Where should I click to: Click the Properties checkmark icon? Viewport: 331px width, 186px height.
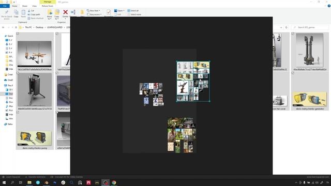pyautogui.click(x=109, y=12)
